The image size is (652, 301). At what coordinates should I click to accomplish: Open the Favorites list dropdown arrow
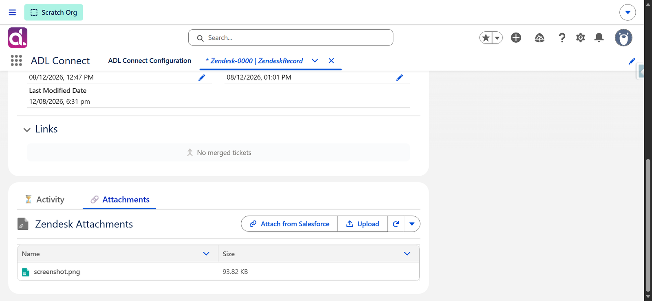click(497, 38)
